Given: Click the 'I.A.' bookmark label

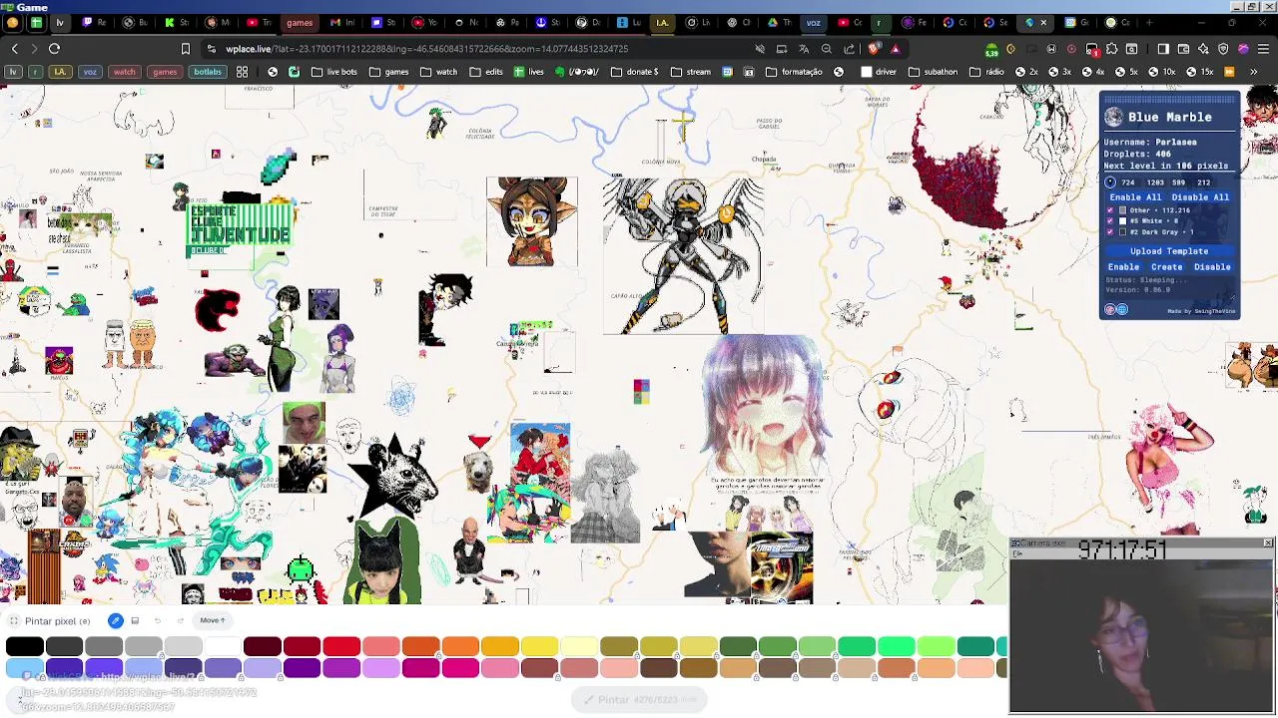Looking at the screenshot, I should (x=60, y=72).
